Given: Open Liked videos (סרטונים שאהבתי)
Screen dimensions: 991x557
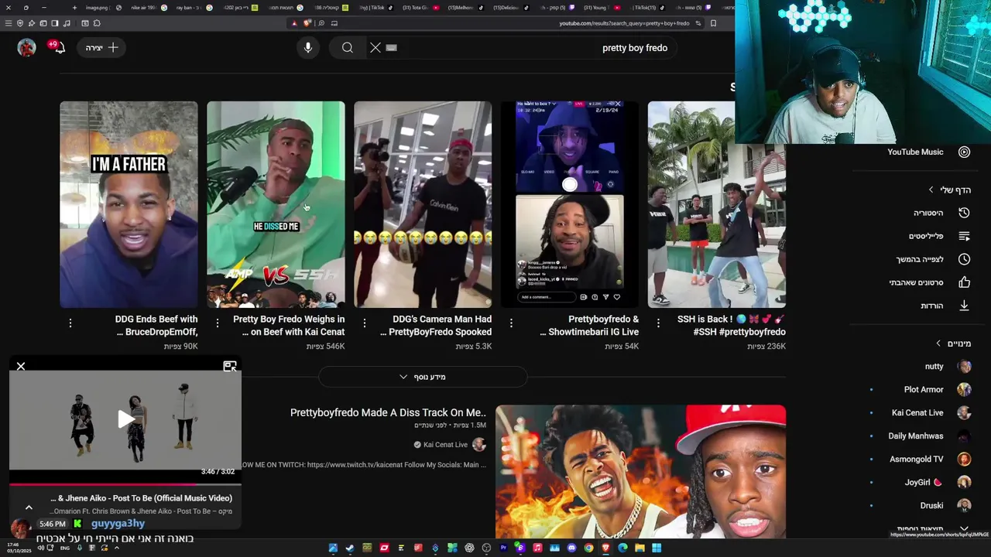Looking at the screenshot, I should (x=929, y=282).
